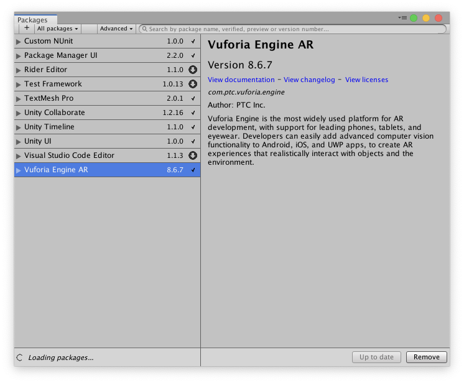The width and height of the screenshot is (464, 383).
Task: Click Loading packages status text
Action: coord(61,358)
